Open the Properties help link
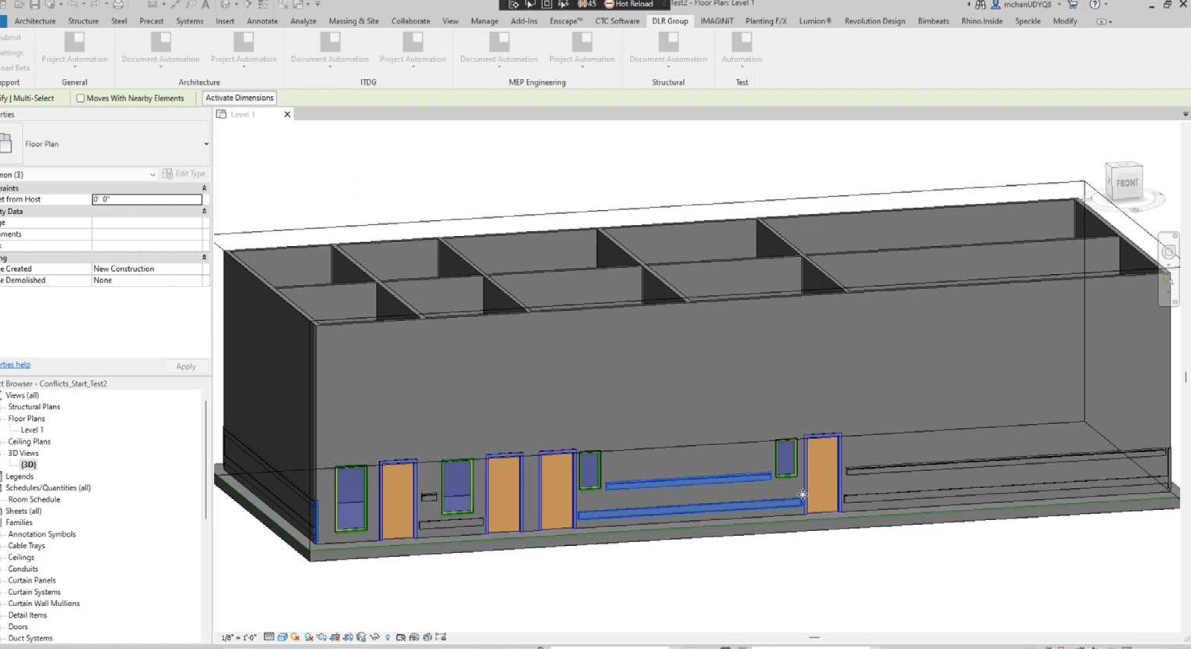The height and width of the screenshot is (649, 1191). pyautogui.click(x=16, y=365)
